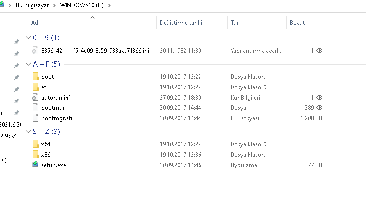The width and height of the screenshot is (366, 200).
Task: Click the boot folder icon
Action: 35,77
